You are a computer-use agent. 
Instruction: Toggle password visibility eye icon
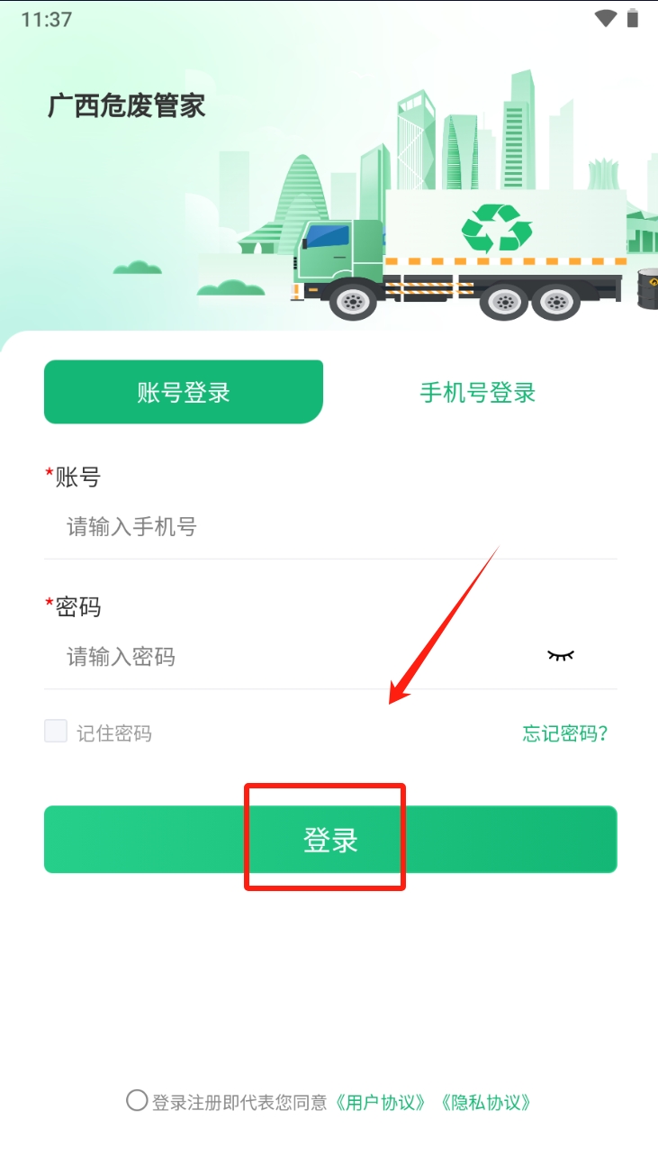[560, 655]
